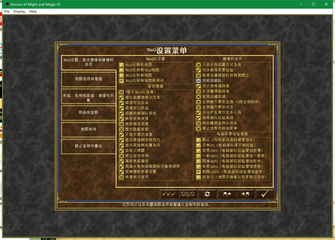Click the greyed 可收回部队 checkbox
The image size is (335, 240).
[199, 81]
